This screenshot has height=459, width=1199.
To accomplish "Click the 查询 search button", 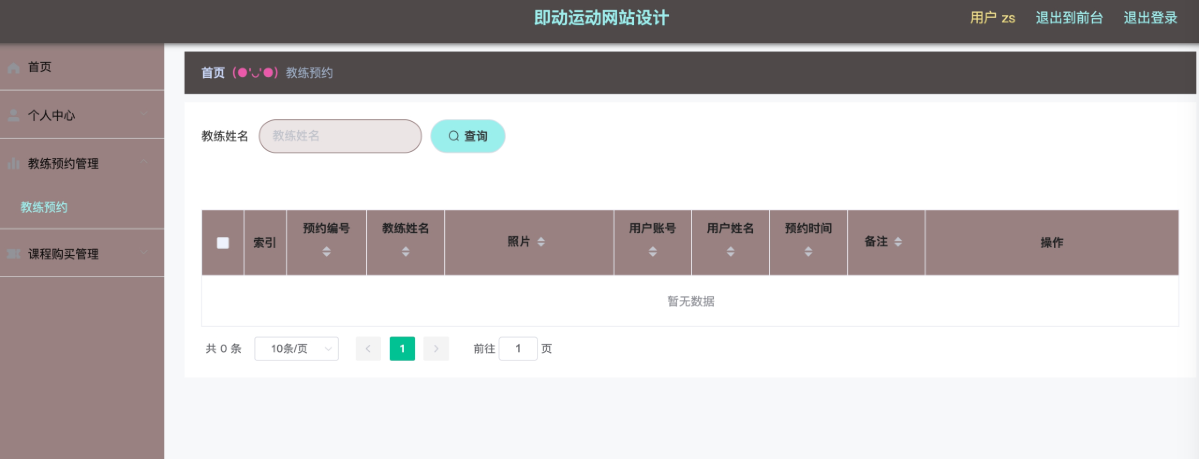I will click(467, 136).
